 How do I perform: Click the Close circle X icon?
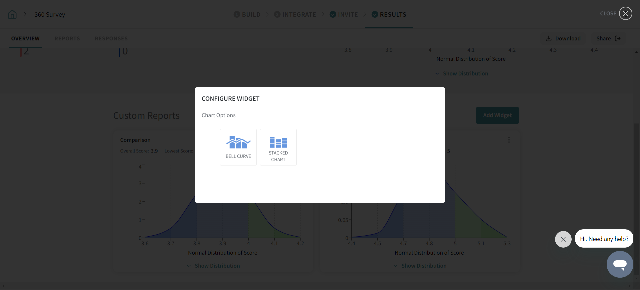[625, 14]
